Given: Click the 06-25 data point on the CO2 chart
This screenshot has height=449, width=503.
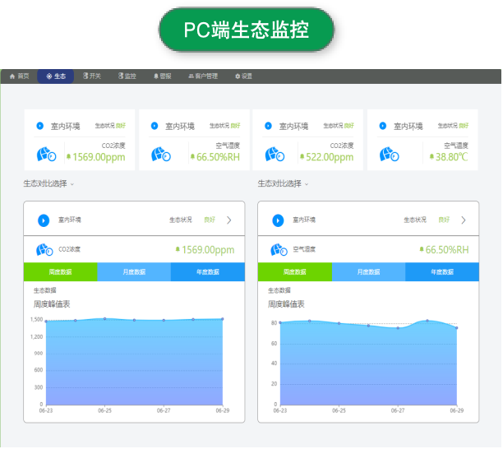Looking at the screenshot, I should [x=104, y=318].
